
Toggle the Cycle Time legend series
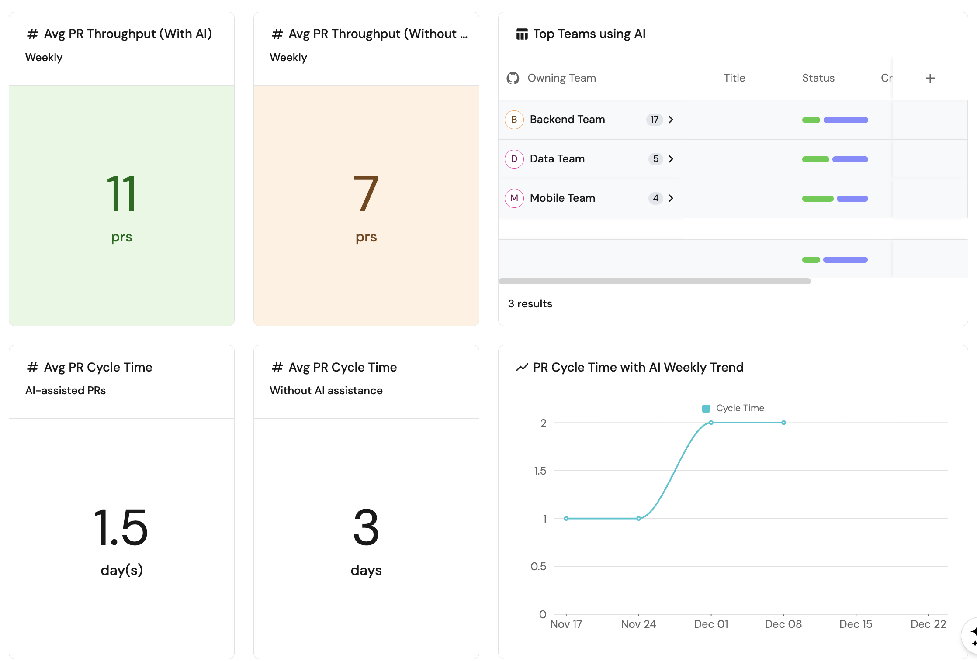pos(733,408)
